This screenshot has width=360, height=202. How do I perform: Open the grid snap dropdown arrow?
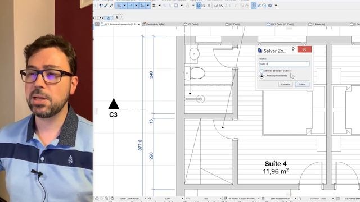point(159,6)
